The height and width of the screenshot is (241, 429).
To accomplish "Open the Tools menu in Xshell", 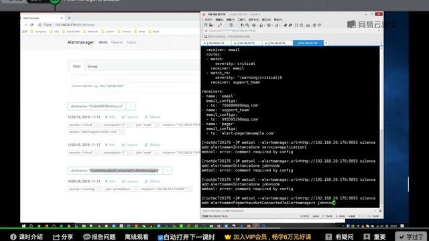I will (241, 19).
